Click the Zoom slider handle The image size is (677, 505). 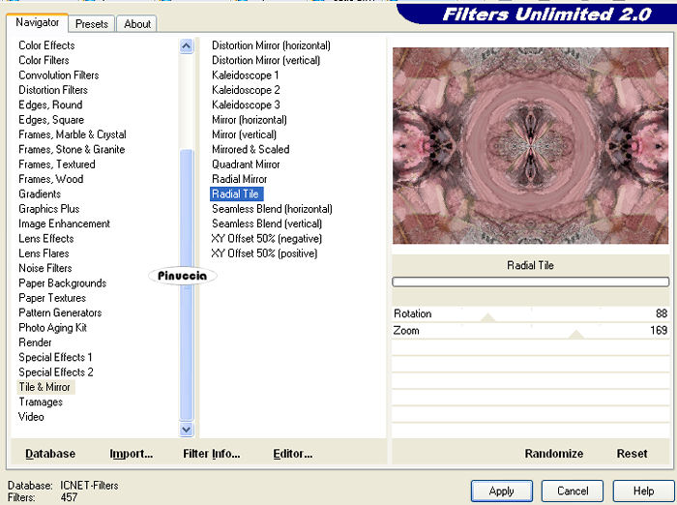(576, 335)
